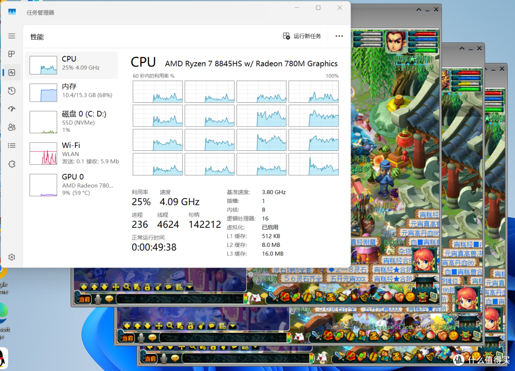Click the second game's title-bar up-caret button
The image size is (515, 371).
point(462,48)
